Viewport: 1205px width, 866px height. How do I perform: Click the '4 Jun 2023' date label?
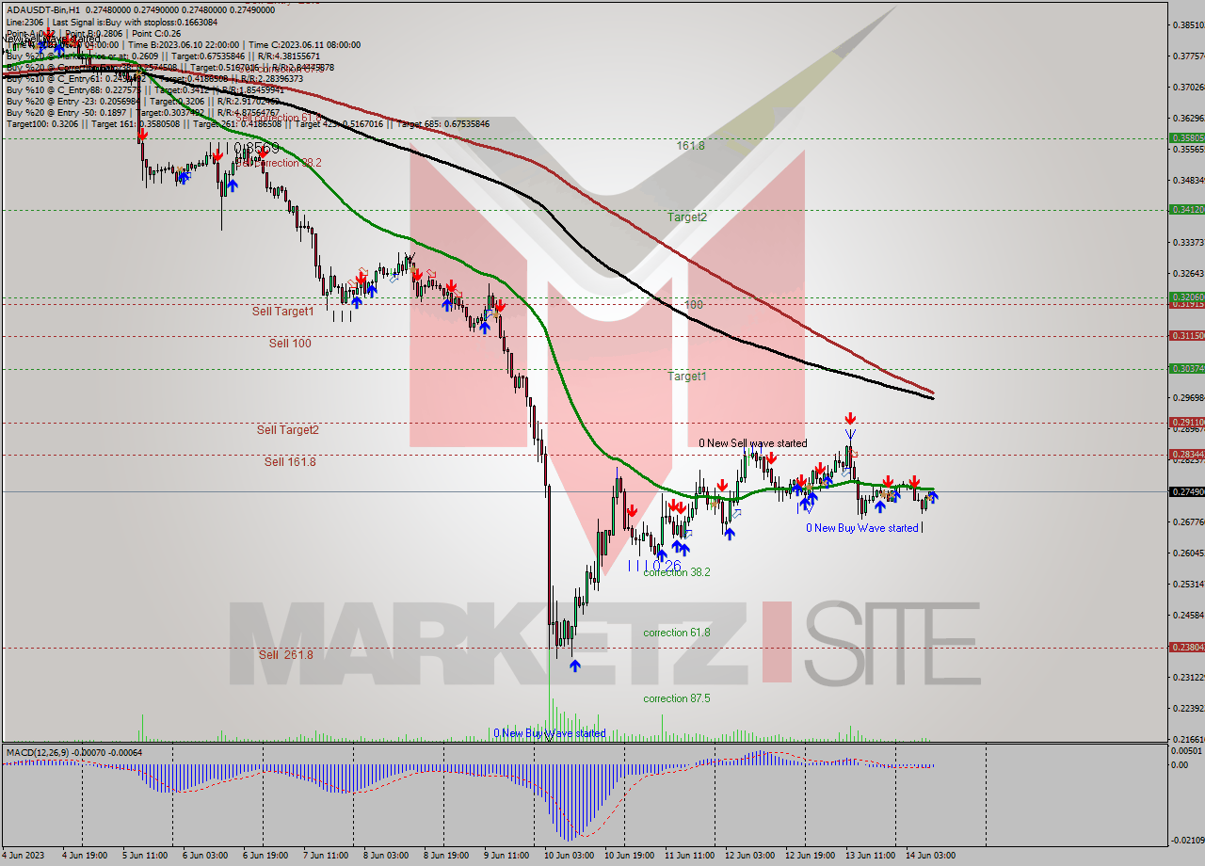pyautogui.click(x=24, y=855)
